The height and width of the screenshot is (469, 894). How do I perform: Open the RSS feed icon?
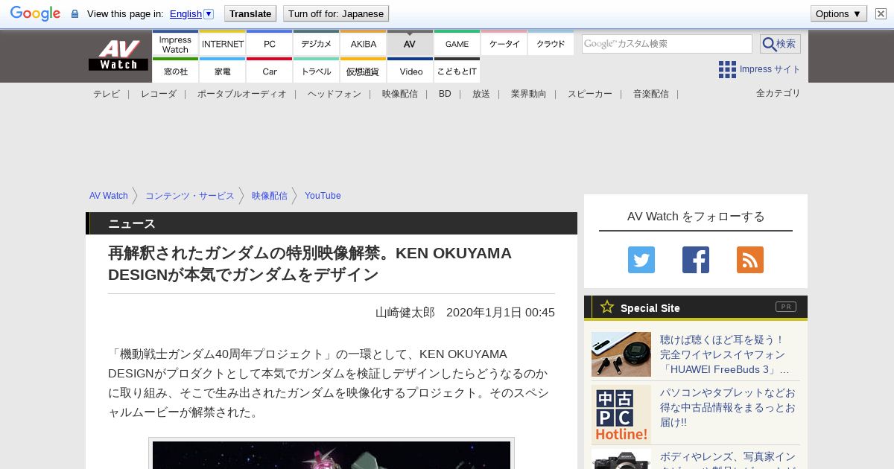pos(750,260)
